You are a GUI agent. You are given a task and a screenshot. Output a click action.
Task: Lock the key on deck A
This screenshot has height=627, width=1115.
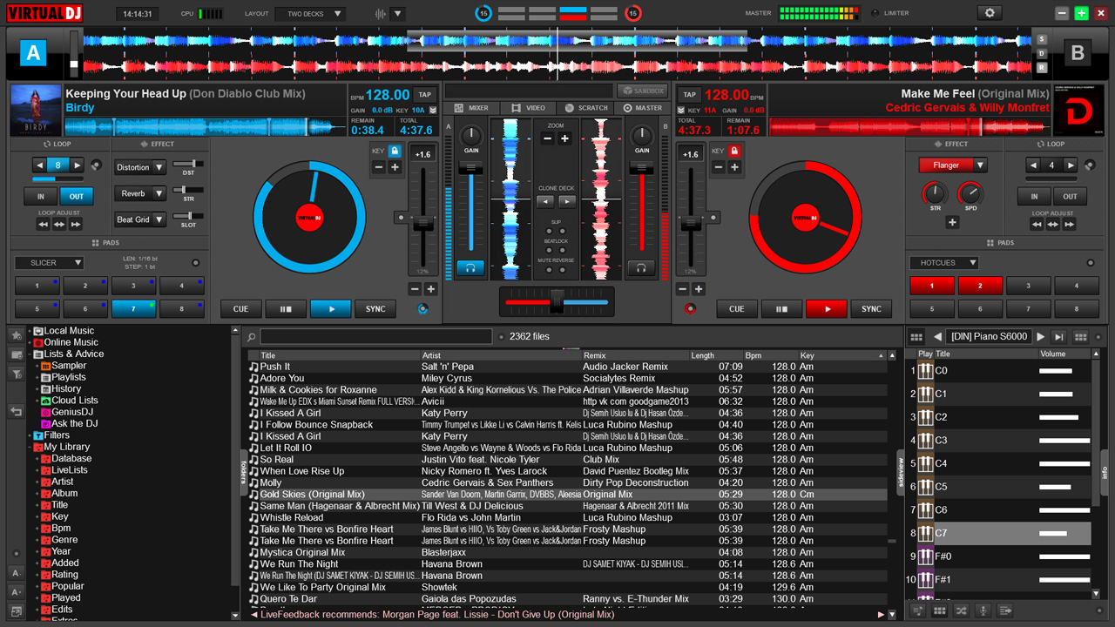395,151
